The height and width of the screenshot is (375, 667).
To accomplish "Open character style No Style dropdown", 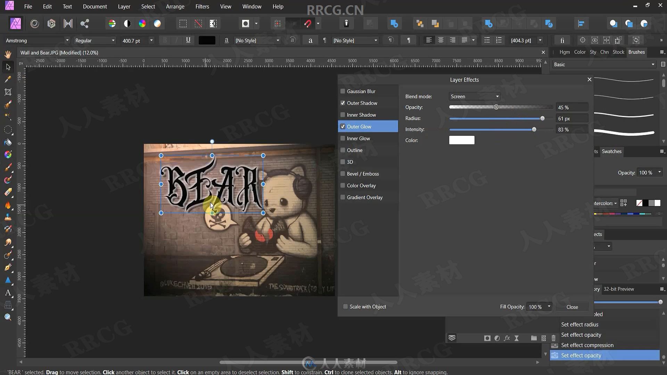I will point(257,41).
